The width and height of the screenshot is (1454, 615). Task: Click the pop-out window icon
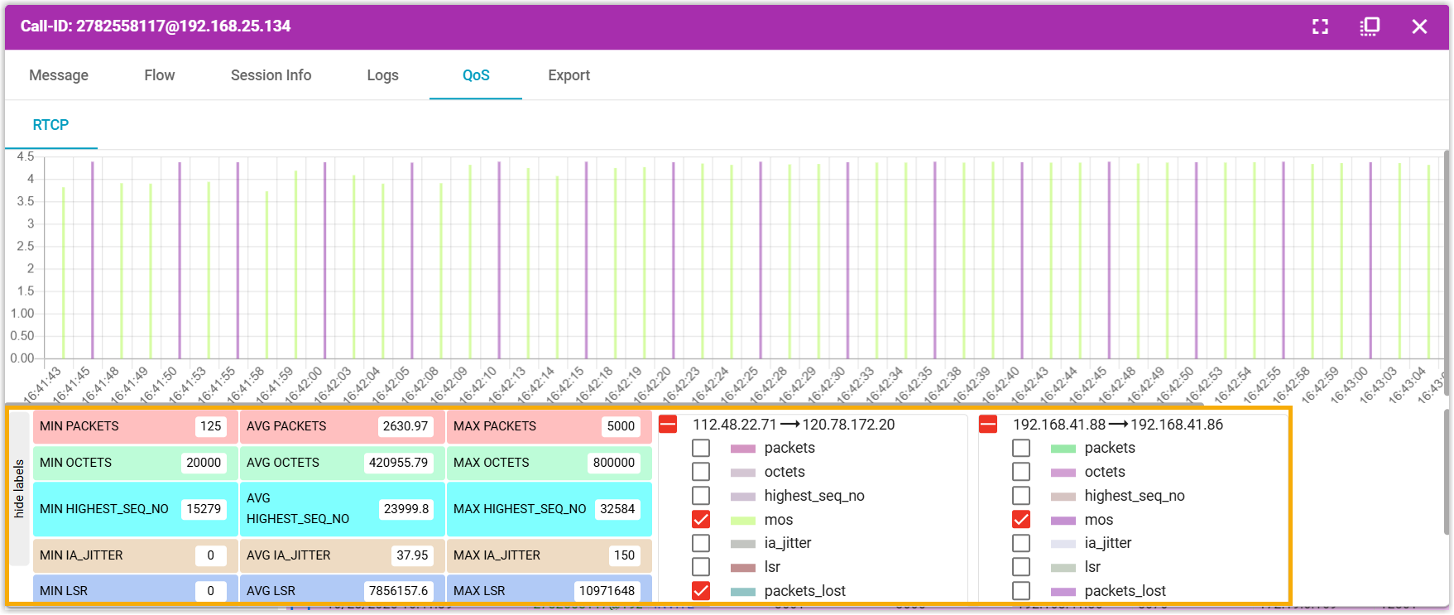click(x=1370, y=26)
